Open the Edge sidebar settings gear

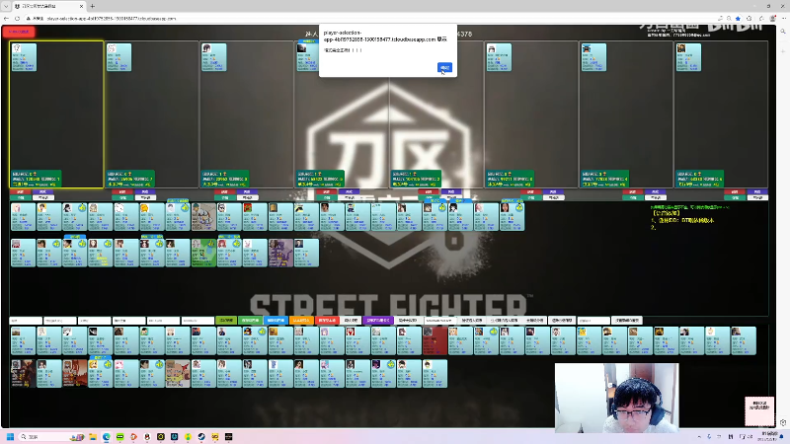(x=783, y=422)
